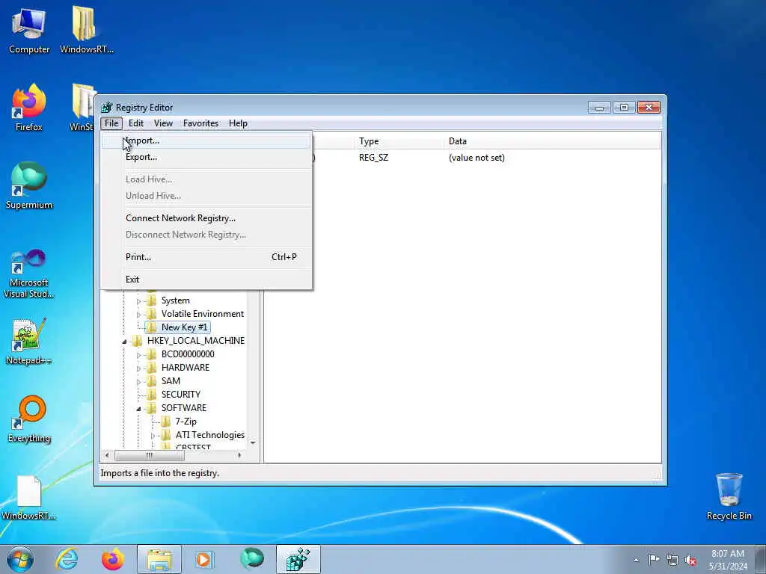
Task: Open the Edit menu
Action: click(x=136, y=123)
